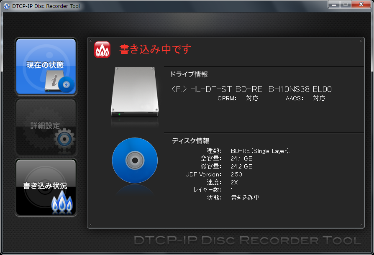Select the free space value 24.1 GB
The width and height of the screenshot is (374, 255).
(x=241, y=158)
